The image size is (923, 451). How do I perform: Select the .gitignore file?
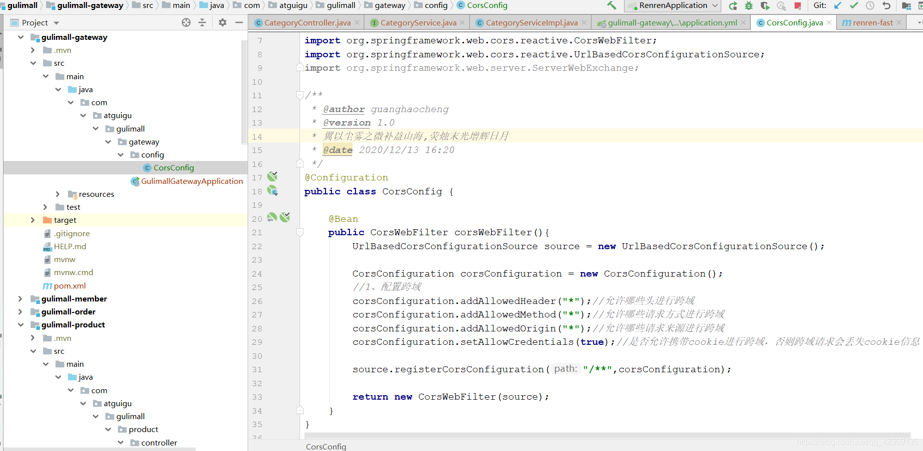(x=71, y=233)
